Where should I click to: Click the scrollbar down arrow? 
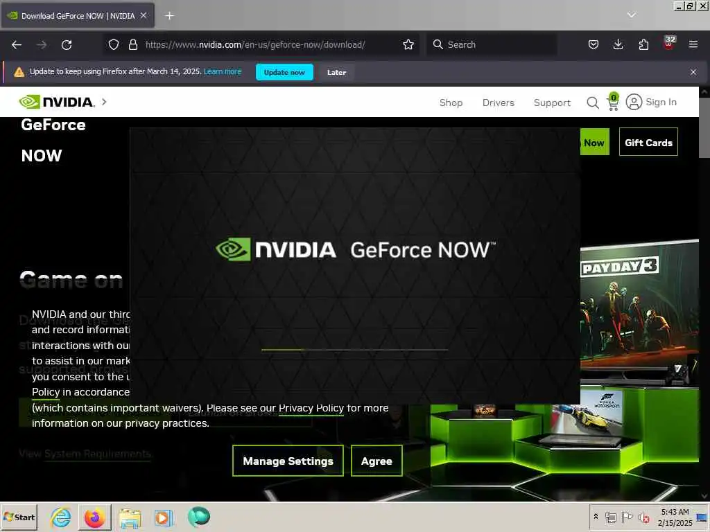pos(704,496)
